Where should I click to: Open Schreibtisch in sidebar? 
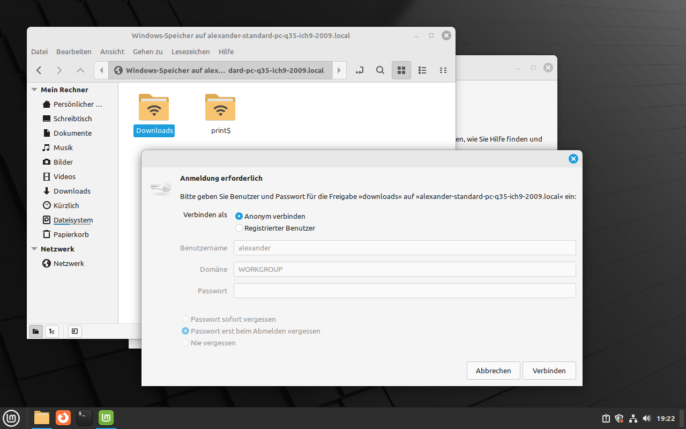click(x=72, y=119)
